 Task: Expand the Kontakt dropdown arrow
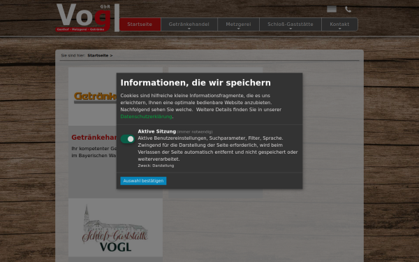click(339, 29)
